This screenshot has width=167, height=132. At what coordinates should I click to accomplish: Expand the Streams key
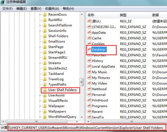point(40,63)
